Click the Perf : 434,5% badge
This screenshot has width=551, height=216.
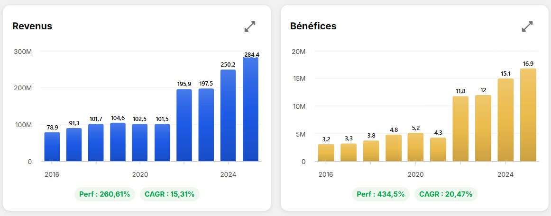381,194
